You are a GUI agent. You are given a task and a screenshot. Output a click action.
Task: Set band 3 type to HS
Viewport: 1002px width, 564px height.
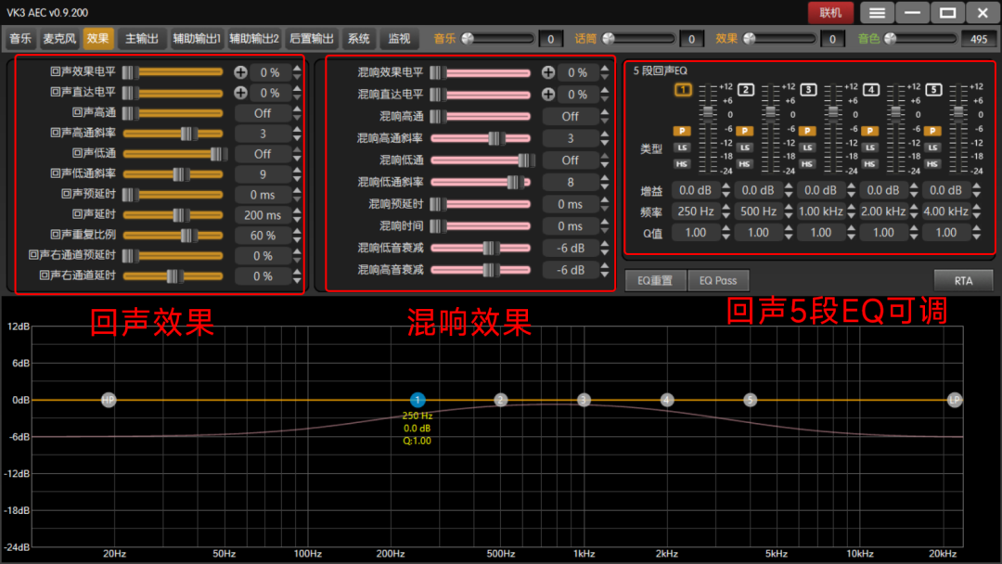[807, 164]
